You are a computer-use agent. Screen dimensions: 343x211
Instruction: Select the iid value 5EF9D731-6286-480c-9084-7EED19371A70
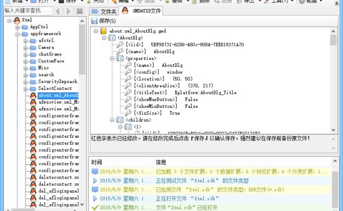(197, 44)
